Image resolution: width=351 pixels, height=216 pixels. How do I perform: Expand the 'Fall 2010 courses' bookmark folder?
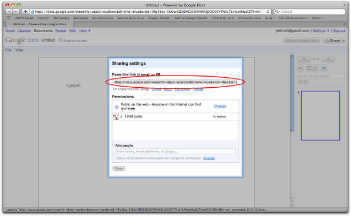coord(293,18)
